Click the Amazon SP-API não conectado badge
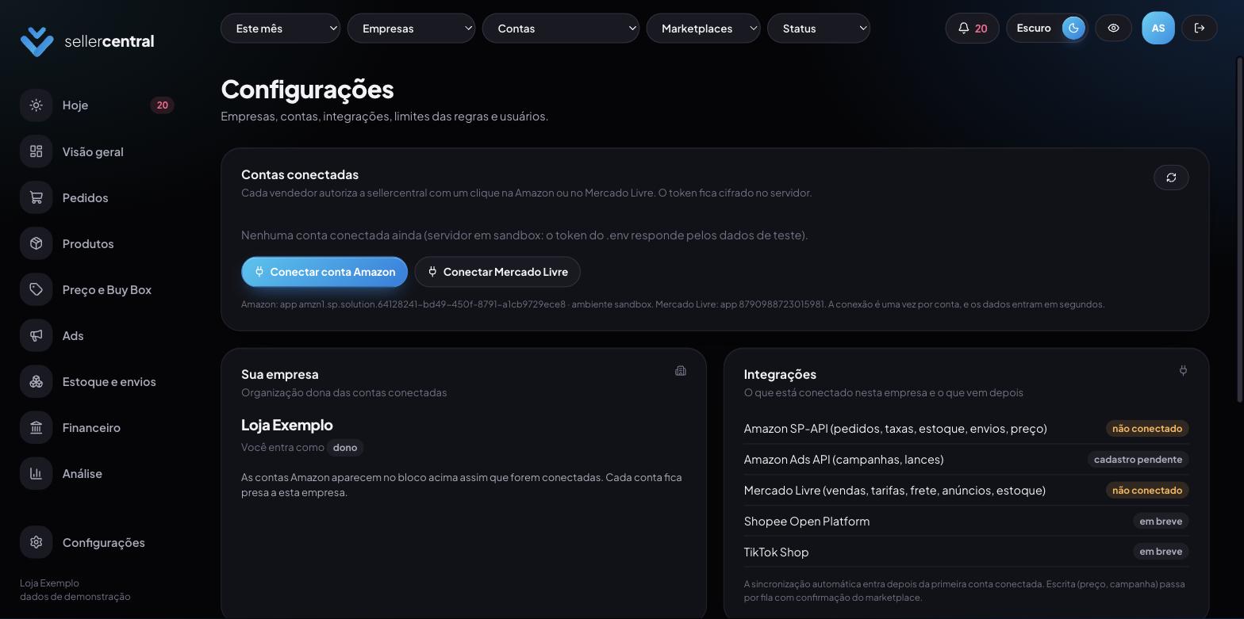The width and height of the screenshot is (1244, 619). (1147, 429)
